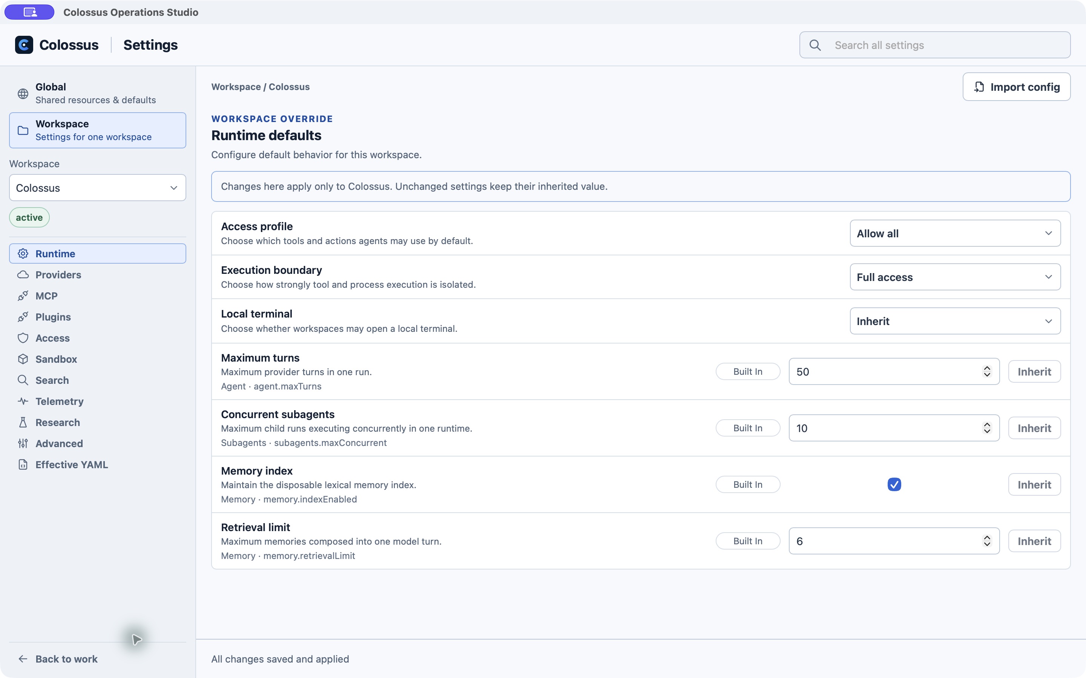The height and width of the screenshot is (678, 1086).
Task: Click the Retrieval limit value field
Action: [x=894, y=541]
